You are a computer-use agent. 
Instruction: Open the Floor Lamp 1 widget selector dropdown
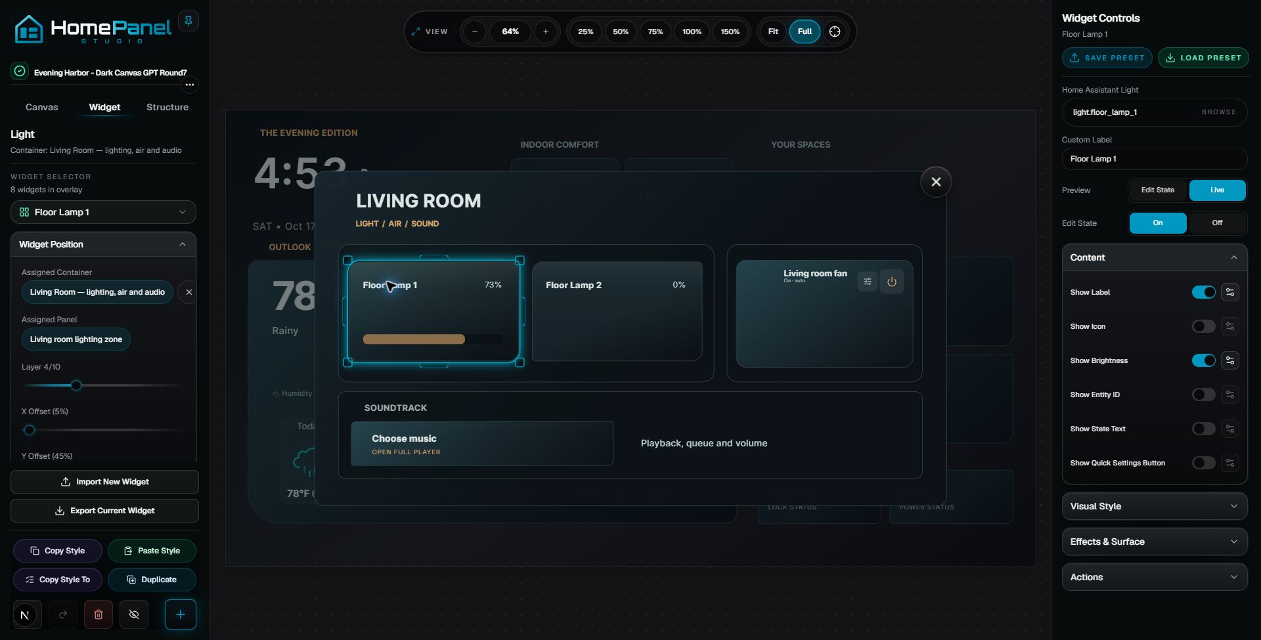pos(103,212)
